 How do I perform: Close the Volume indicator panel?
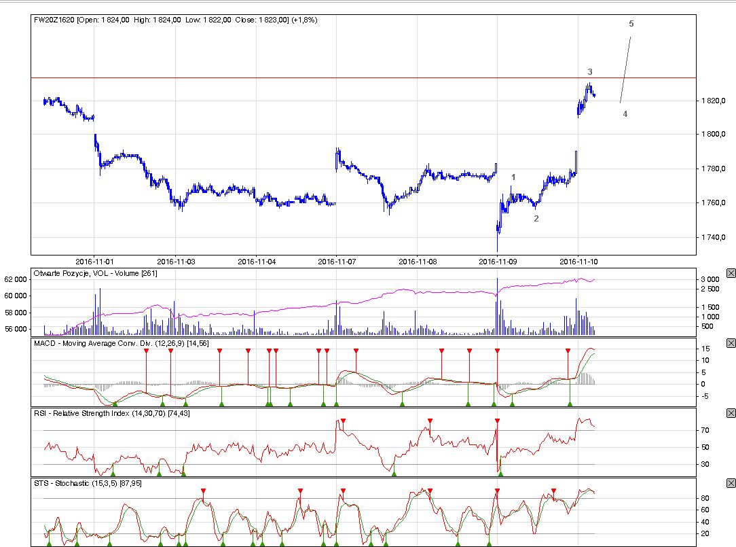pyautogui.click(x=731, y=273)
